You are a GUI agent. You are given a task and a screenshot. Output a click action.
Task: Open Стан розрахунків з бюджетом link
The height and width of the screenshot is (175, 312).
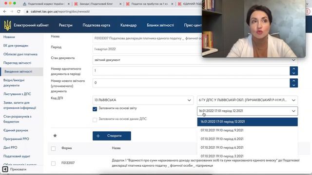click(18, 119)
